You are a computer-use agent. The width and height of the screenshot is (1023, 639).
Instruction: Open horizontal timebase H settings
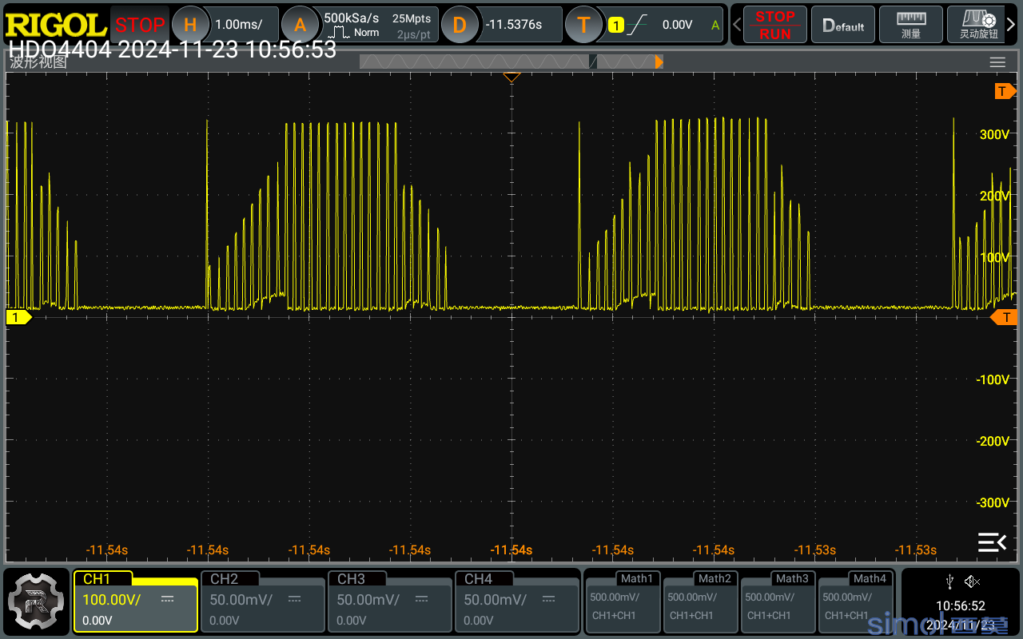[190, 25]
